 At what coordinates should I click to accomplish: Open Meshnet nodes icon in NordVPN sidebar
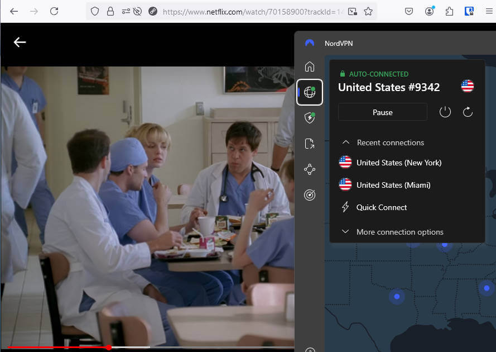click(310, 169)
